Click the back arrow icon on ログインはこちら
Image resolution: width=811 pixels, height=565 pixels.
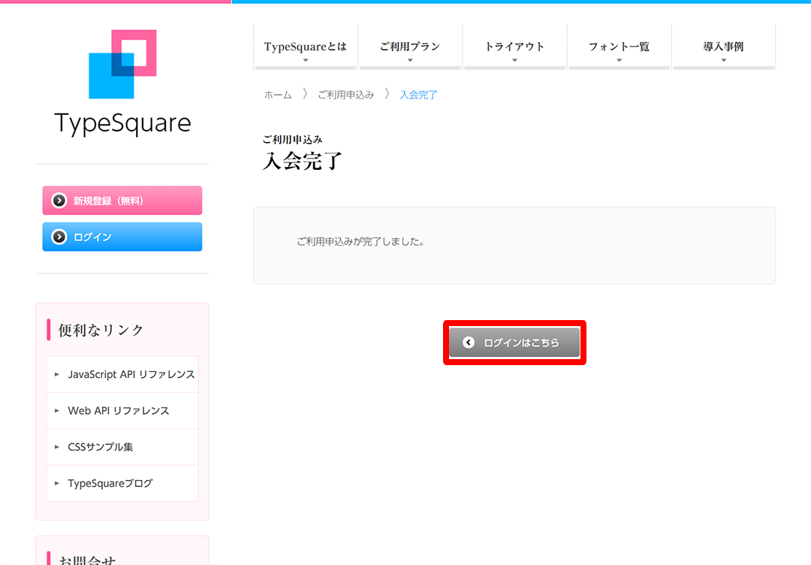pos(469,343)
